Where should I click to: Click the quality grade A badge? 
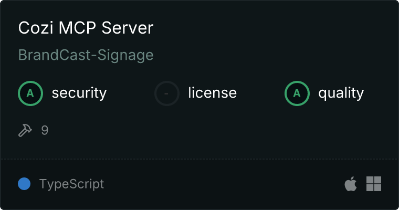click(297, 93)
